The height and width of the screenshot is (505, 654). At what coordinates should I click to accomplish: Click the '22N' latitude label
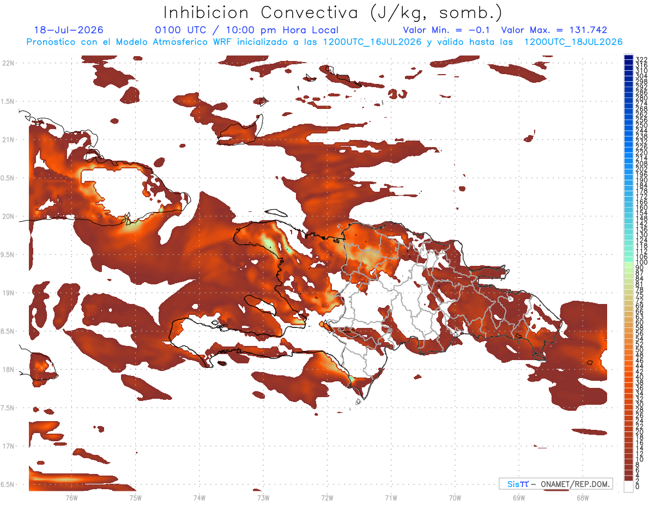pos(8,63)
